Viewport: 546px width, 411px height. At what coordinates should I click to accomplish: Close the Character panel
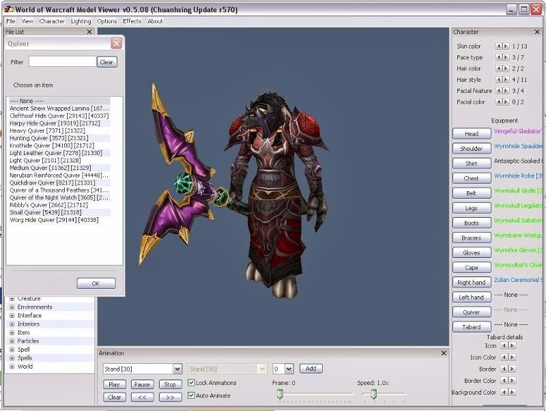(537, 31)
